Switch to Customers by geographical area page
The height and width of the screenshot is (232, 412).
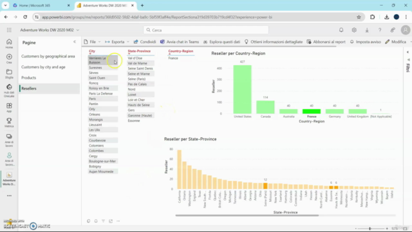pyautogui.click(x=48, y=56)
